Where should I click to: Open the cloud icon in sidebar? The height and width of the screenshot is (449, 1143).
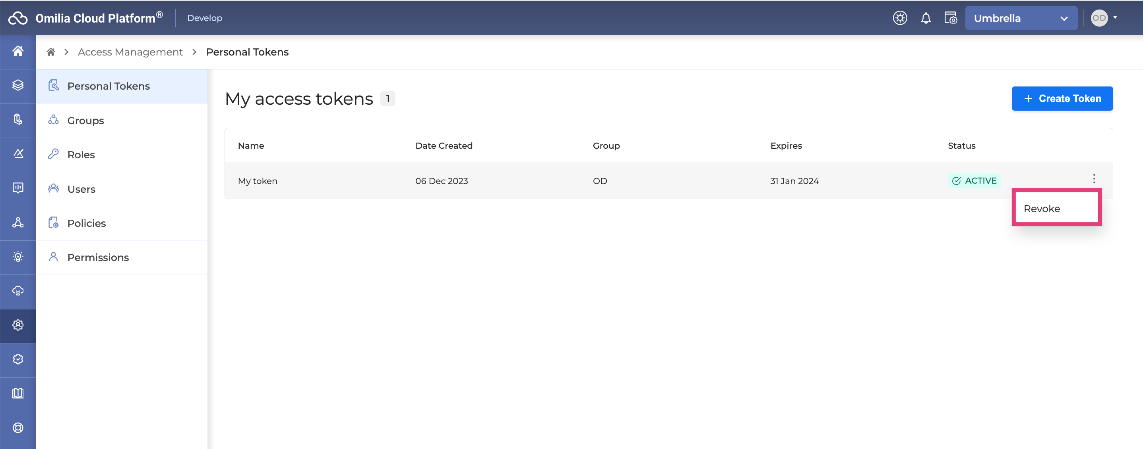tap(18, 291)
